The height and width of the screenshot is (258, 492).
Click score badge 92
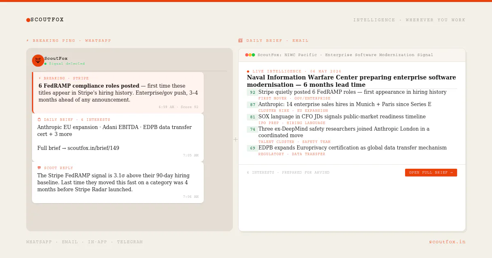[x=253, y=93]
